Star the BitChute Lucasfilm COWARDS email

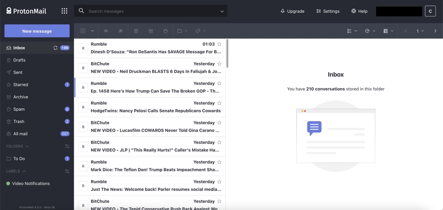click(x=219, y=123)
